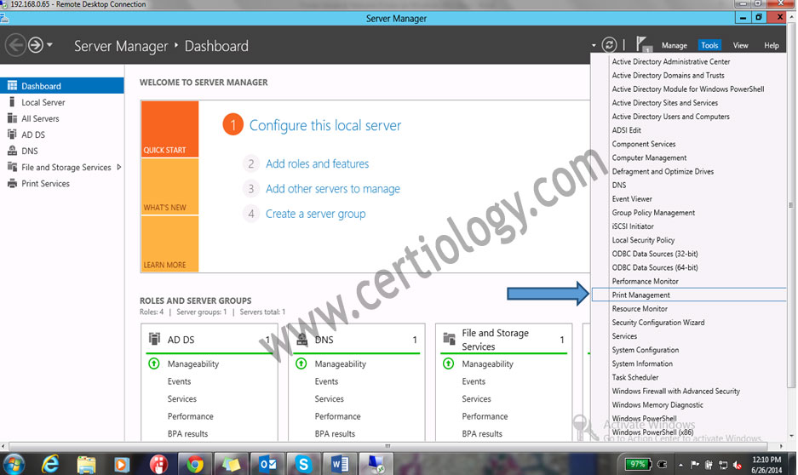The image size is (798, 475).
Task: Click Services in the DNS tile
Action: [x=329, y=398]
